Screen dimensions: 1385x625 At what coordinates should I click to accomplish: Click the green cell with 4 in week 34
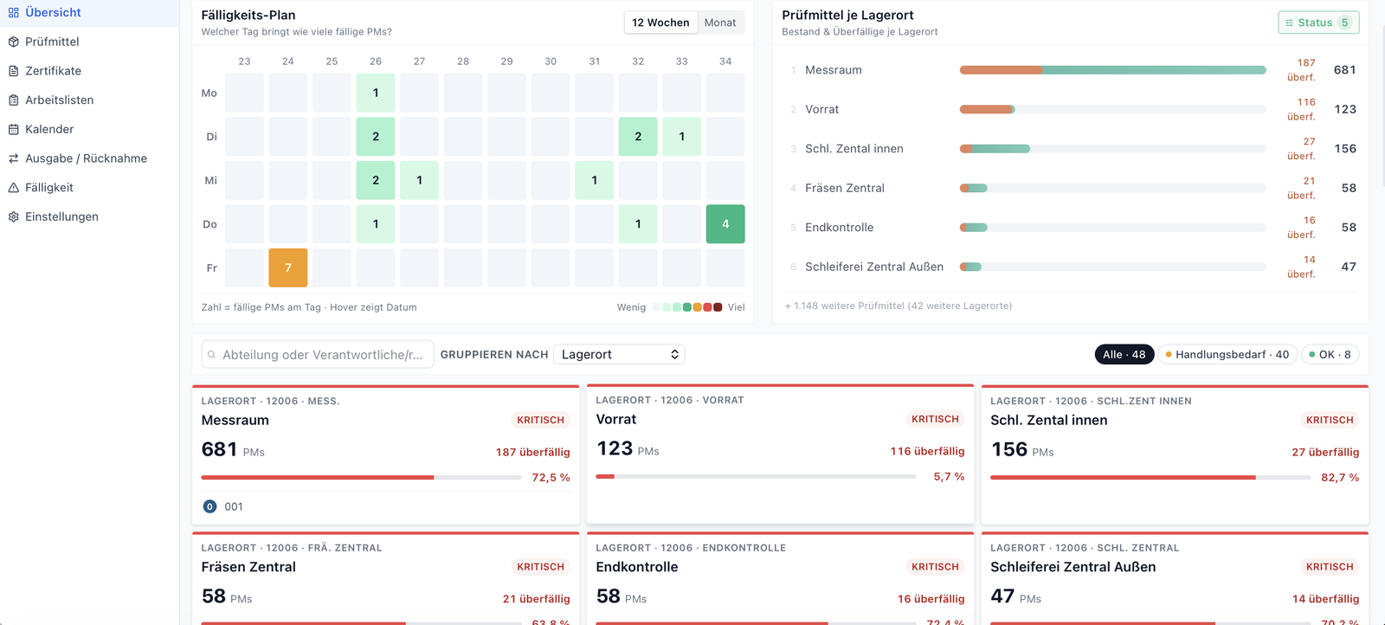[x=725, y=224]
